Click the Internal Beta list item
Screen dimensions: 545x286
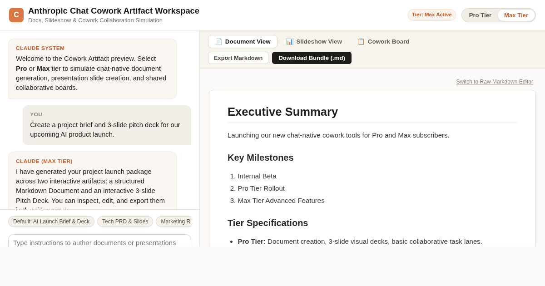[x=257, y=176]
